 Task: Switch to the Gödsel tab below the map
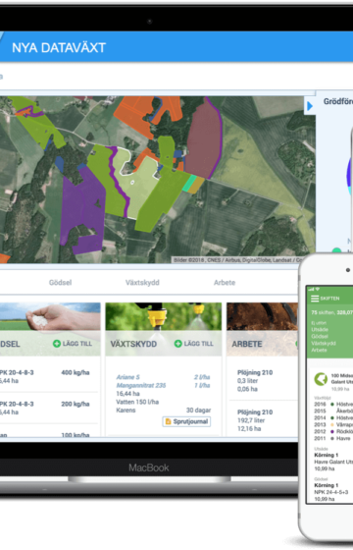tap(60, 283)
